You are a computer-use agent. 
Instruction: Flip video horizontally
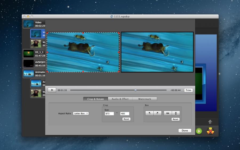[x=168, y=113]
